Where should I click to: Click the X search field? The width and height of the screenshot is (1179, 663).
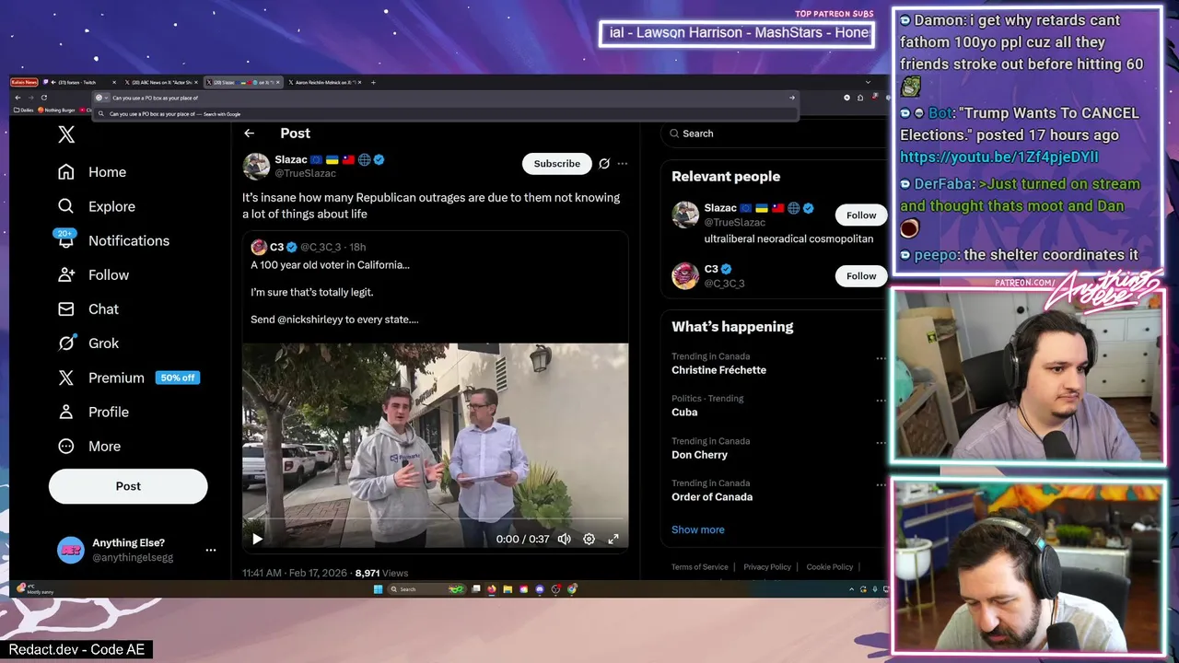pyautogui.click(x=772, y=134)
